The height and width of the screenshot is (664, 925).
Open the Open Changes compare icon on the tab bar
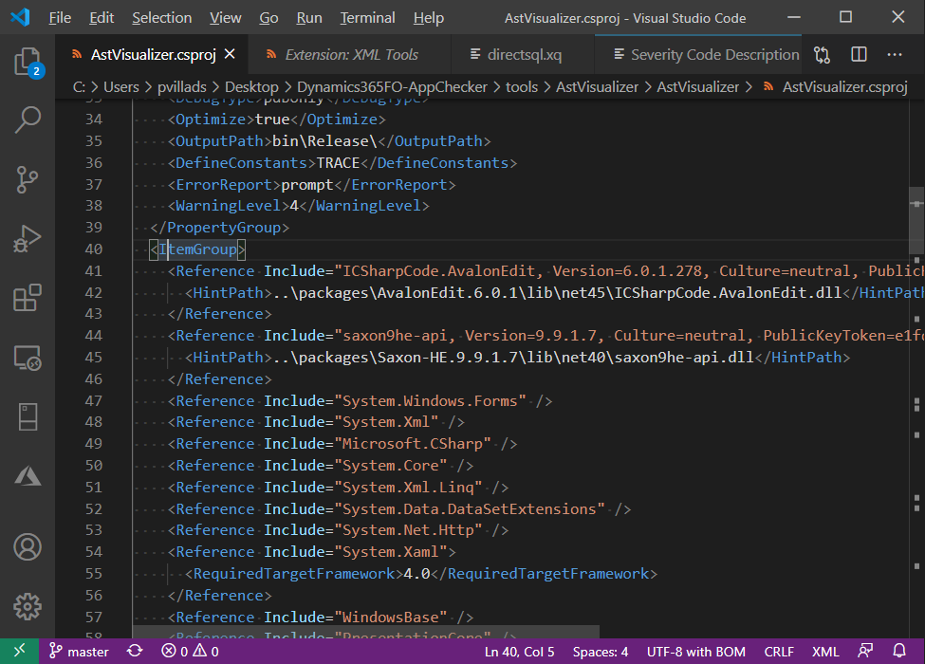pos(823,54)
